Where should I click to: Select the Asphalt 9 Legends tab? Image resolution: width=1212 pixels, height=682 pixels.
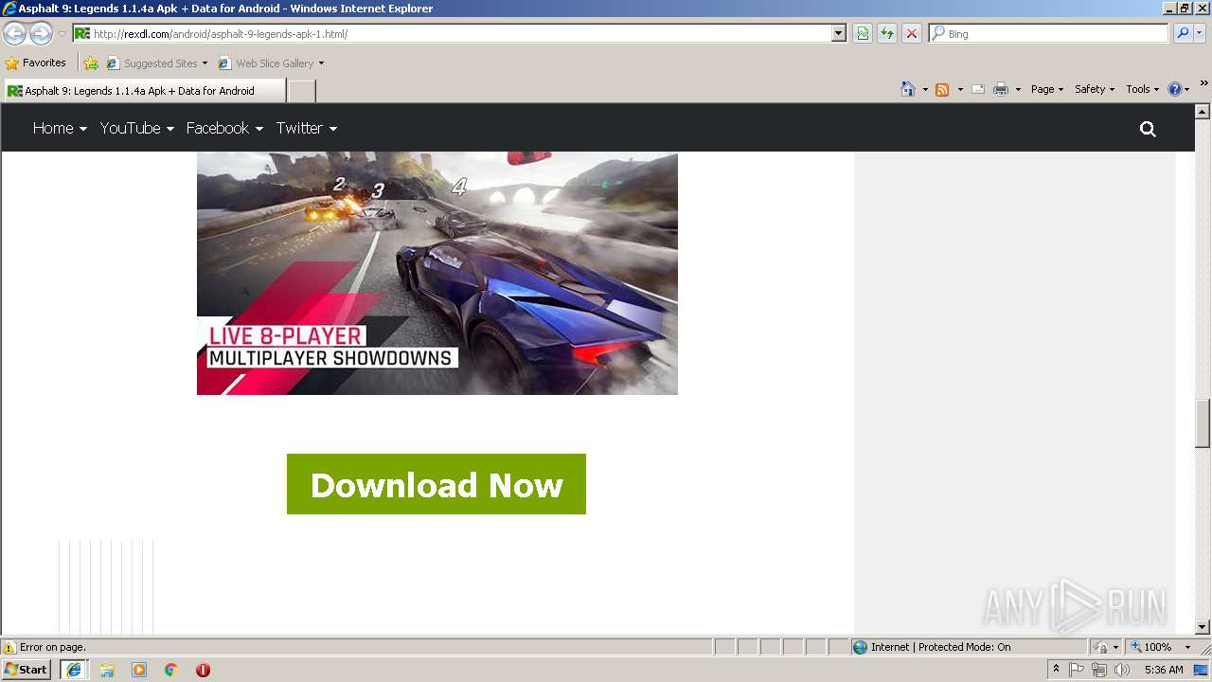(x=144, y=91)
